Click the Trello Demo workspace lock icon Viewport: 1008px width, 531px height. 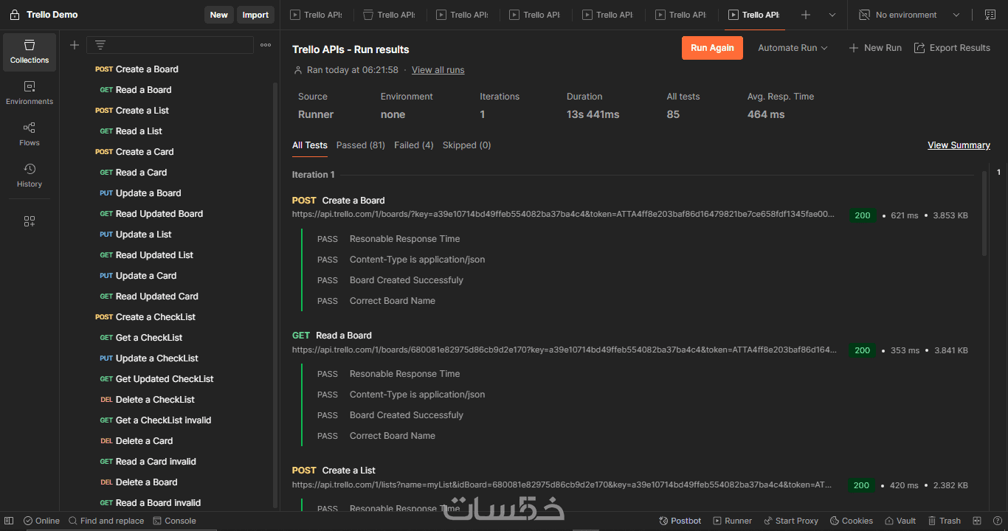15,15
